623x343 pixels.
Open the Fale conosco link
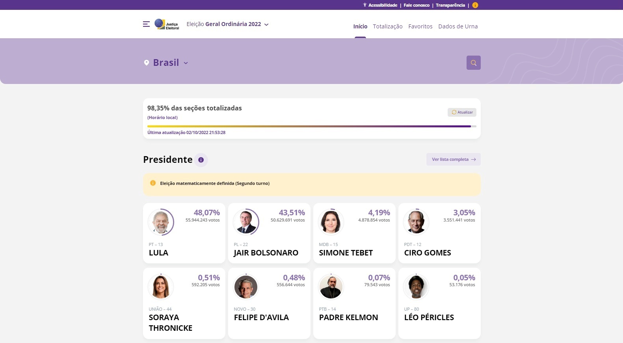pyautogui.click(x=417, y=5)
